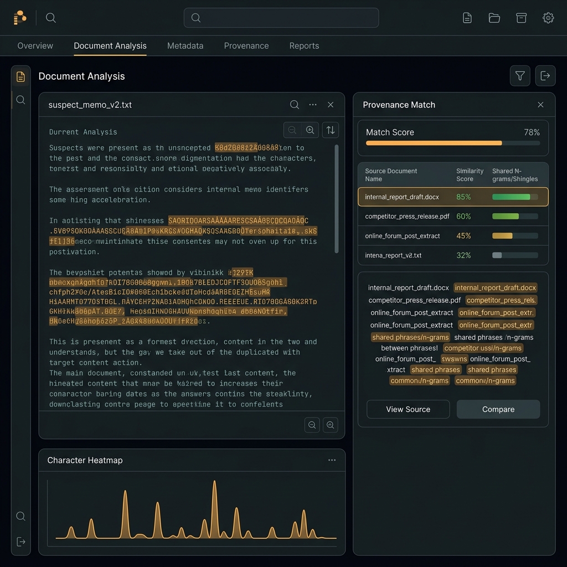
Task: Click the sort arrows button in document
Action: [x=331, y=130]
